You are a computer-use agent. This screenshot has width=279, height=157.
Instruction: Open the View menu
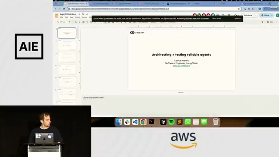tap(71, 17)
